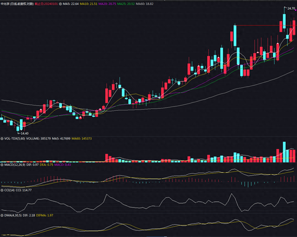Select the MA60: 18.82 label
297x237 pixels.
pos(144,4)
